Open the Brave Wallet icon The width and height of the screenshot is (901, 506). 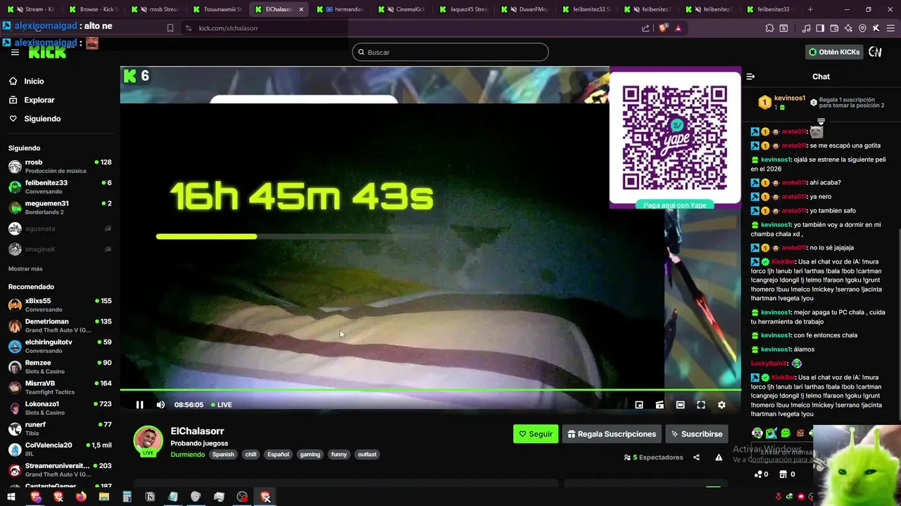(834, 28)
